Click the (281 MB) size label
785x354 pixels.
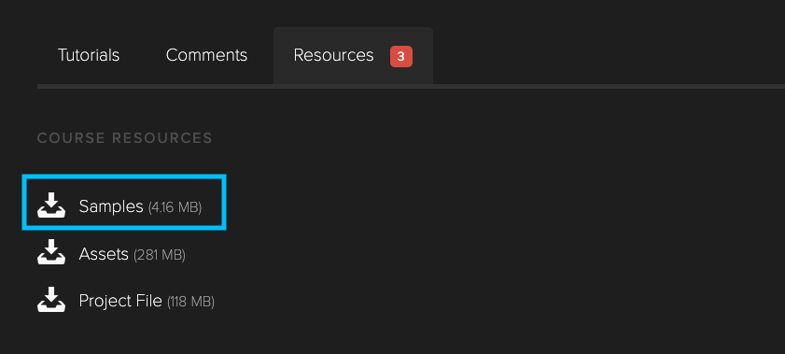click(x=160, y=255)
